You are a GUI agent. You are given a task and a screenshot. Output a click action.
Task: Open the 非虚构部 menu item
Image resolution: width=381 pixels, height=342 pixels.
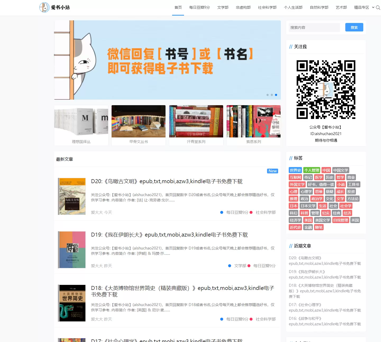tap(243, 7)
